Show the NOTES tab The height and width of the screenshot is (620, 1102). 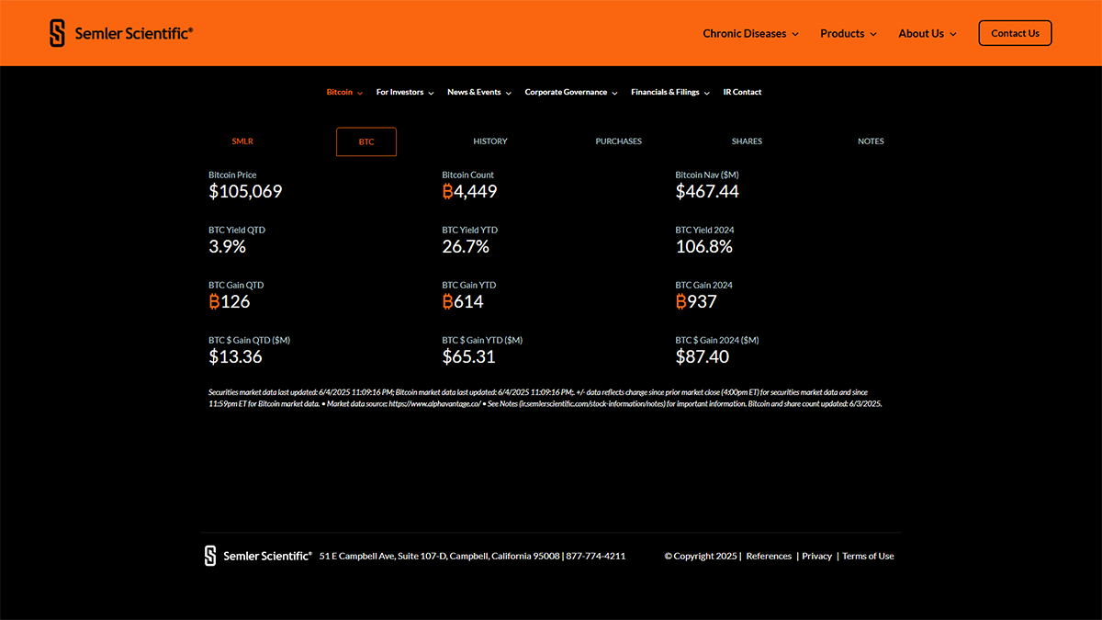pyautogui.click(x=871, y=141)
